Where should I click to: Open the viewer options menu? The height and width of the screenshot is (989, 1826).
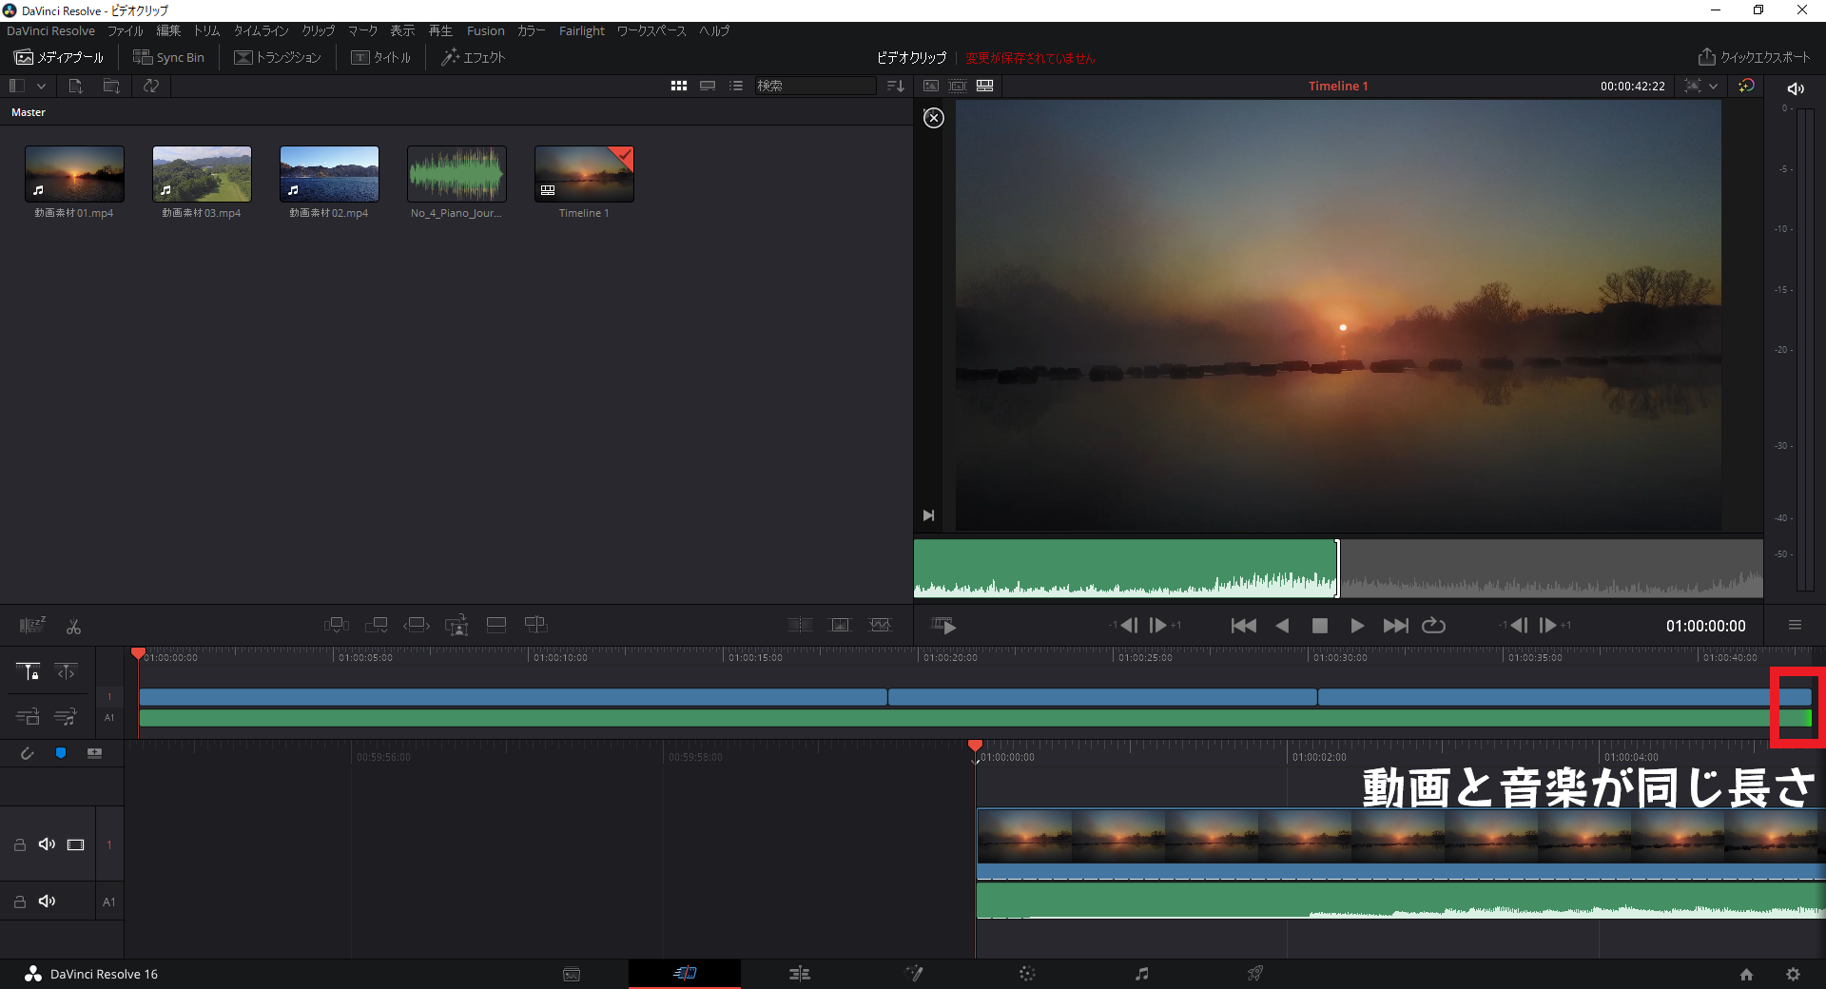tap(1795, 625)
